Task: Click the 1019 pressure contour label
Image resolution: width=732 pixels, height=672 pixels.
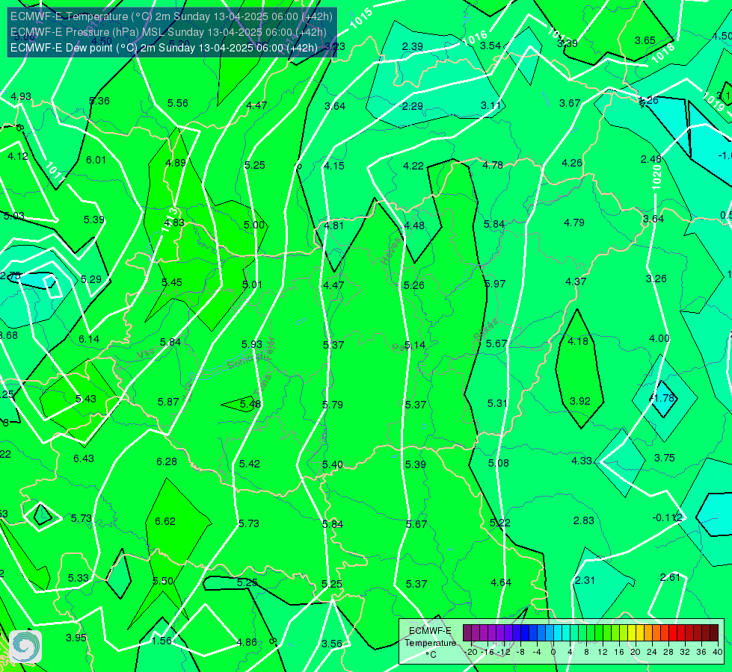Action: 714,102
